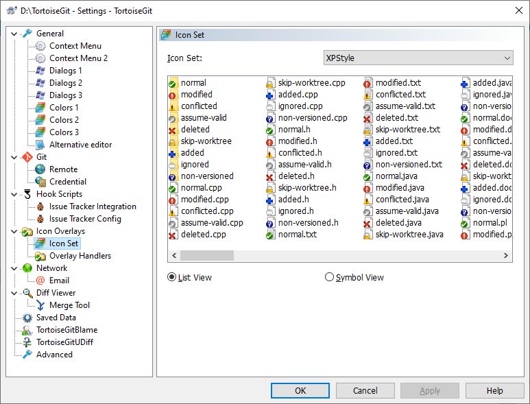Viewport: 530px width, 404px height.
Task: Click the OK button
Action: tap(300, 391)
